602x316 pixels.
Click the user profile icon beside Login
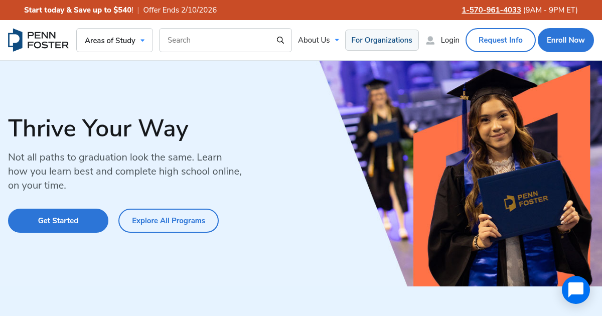coord(430,40)
